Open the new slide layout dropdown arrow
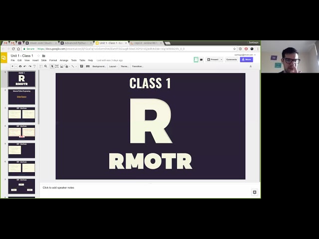The width and height of the screenshot is (319, 239). point(16,66)
